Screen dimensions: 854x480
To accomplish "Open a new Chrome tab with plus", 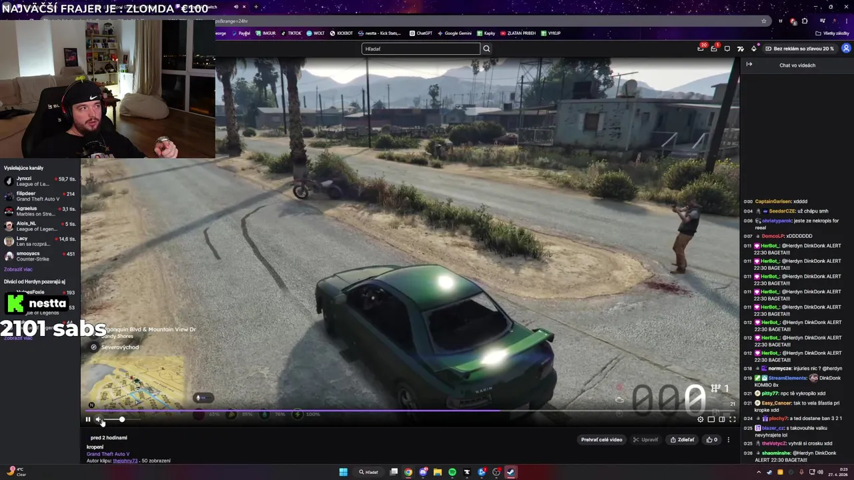I will [256, 7].
